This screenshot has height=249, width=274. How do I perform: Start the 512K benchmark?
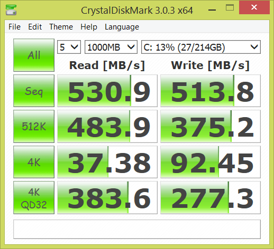click(34, 126)
